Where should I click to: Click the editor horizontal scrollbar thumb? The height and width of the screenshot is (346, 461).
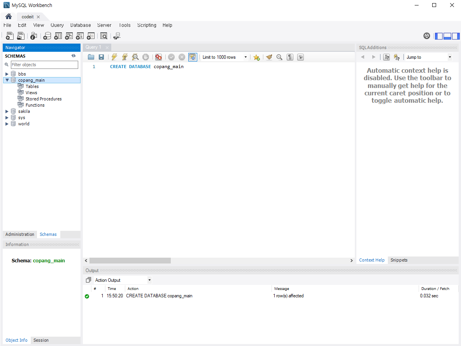tap(130, 261)
